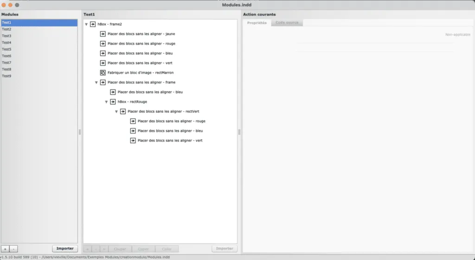Collapse the 'Placer des blocs - frame' node

tap(96, 82)
